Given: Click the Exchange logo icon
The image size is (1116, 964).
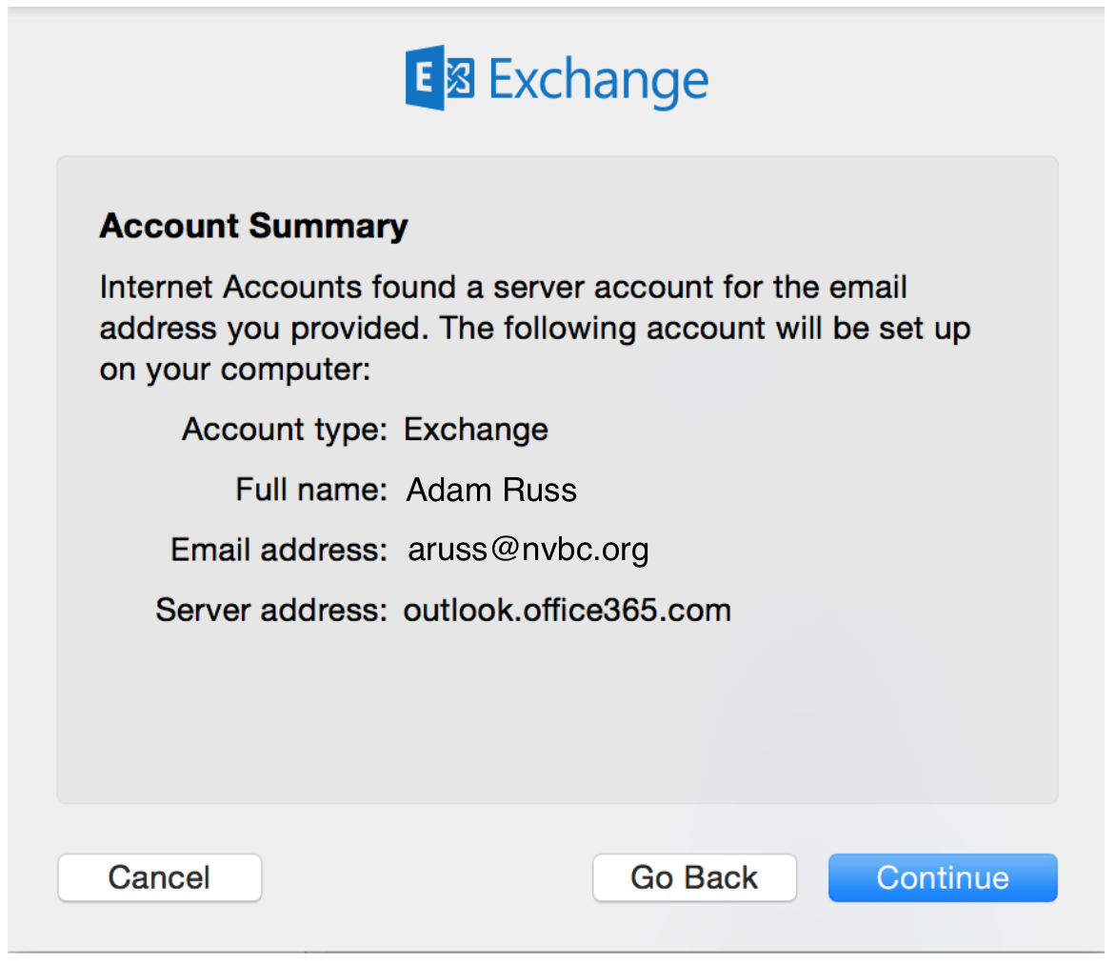Looking at the screenshot, I should (x=440, y=77).
